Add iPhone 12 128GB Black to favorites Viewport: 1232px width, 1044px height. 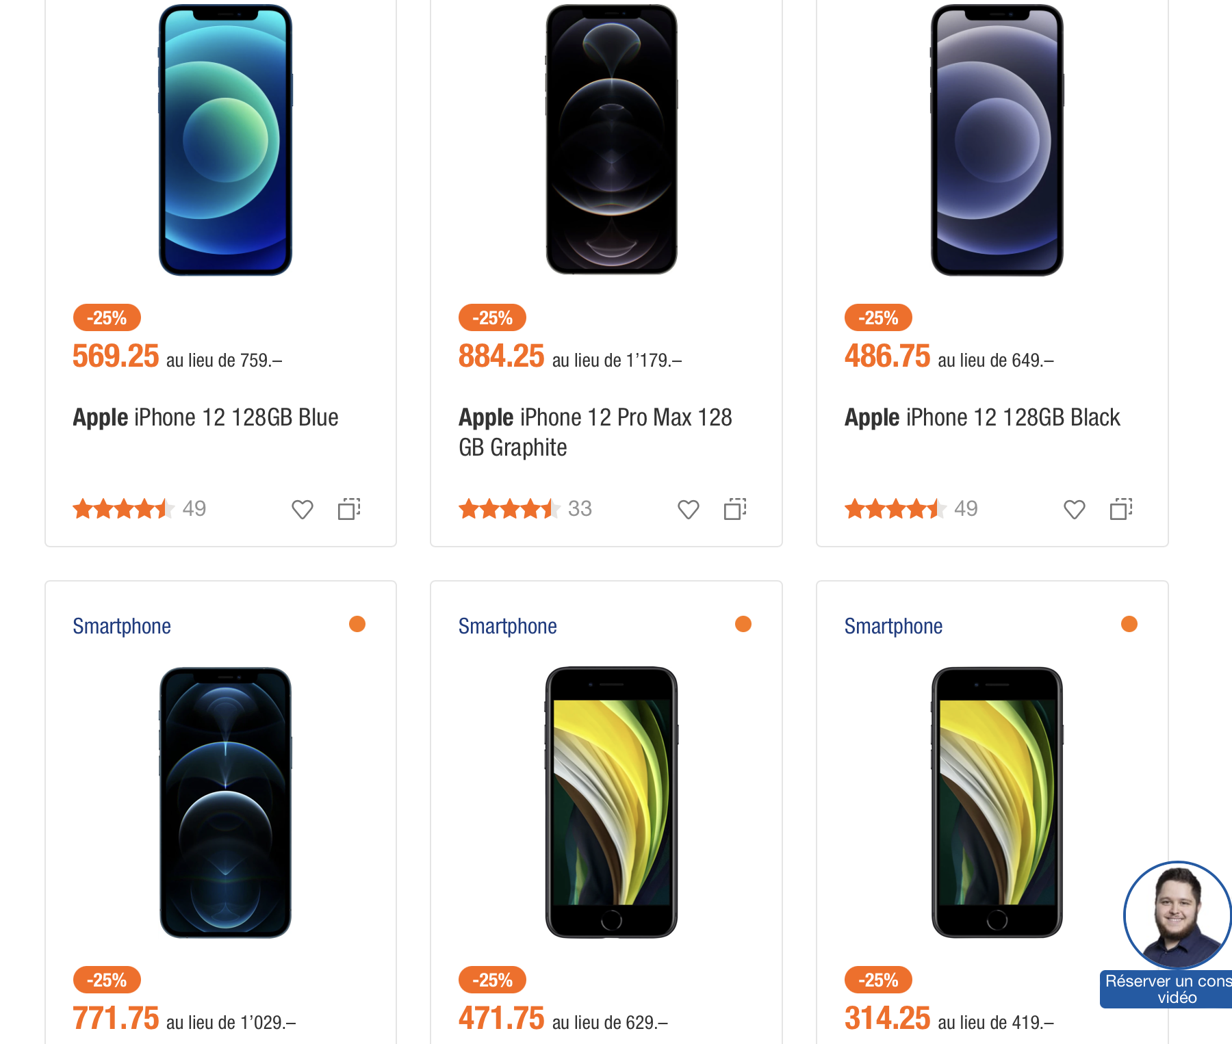pyautogui.click(x=1074, y=509)
